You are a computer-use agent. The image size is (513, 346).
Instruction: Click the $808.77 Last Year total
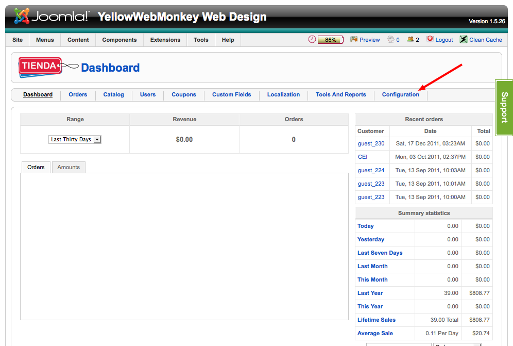pyautogui.click(x=480, y=293)
